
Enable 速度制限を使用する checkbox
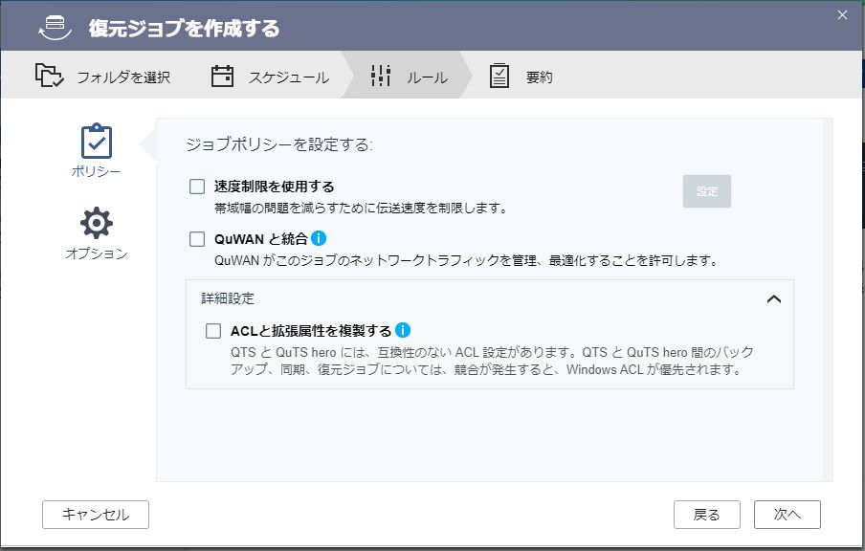point(197,187)
